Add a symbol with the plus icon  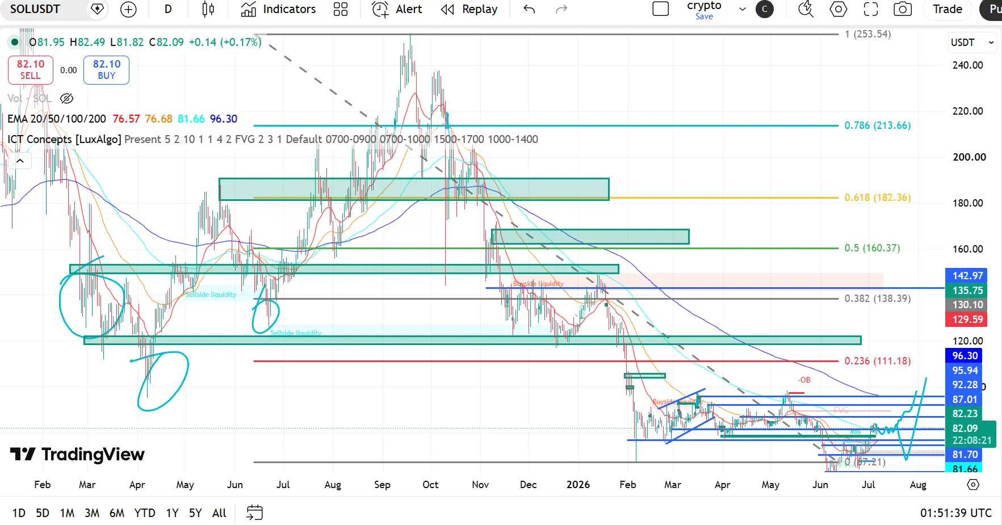click(x=129, y=9)
